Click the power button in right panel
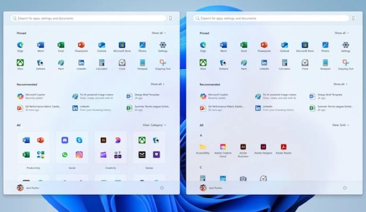 pyautogui.click(x=345, y=188)
